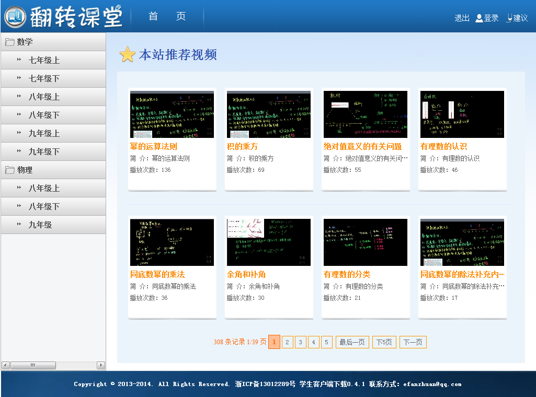Click the 余角和补角 title link

coord(246,274)
